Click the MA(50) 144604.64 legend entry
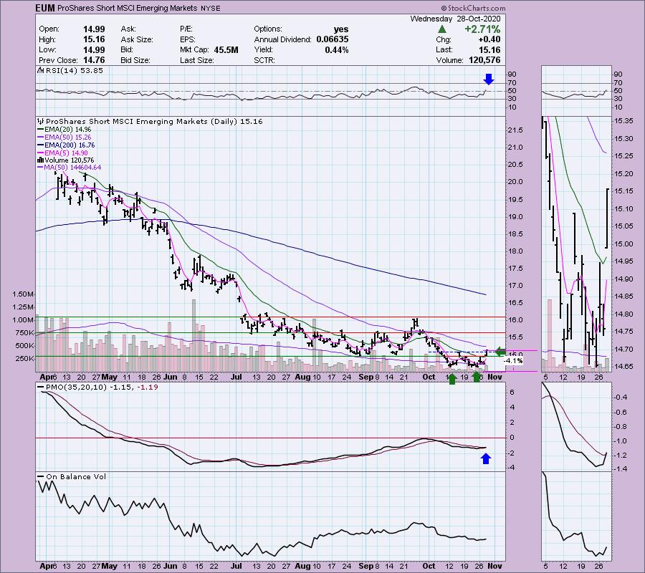The image size is (645, 573). coord(69,168)
